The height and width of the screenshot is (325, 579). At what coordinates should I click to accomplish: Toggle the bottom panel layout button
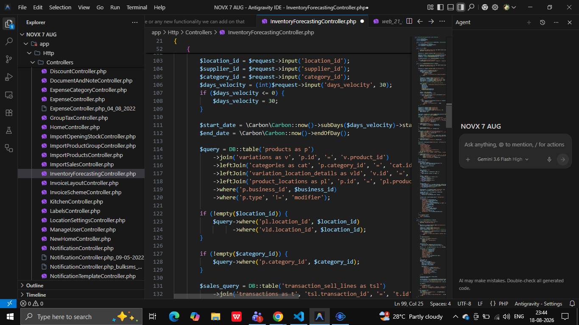tap(451, 7)
